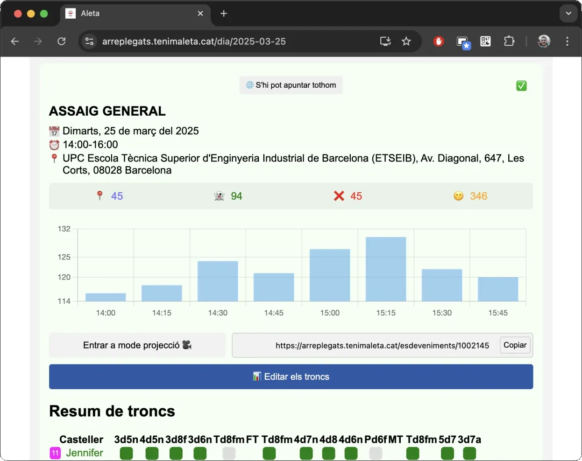582x461 pixels.
Task: Click the 15:00 bar in the chart
Action: (x=330, y=275)
